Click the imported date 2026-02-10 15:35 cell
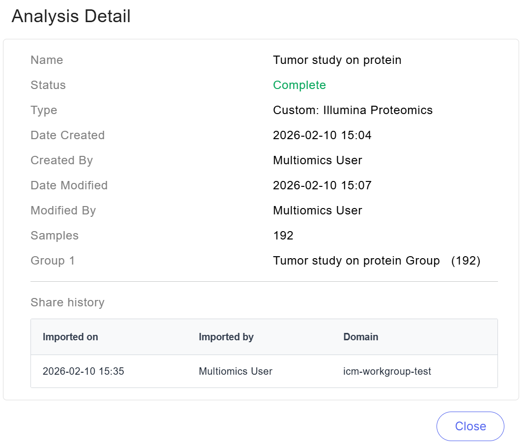526x446 pixels. tap(84, 371)
